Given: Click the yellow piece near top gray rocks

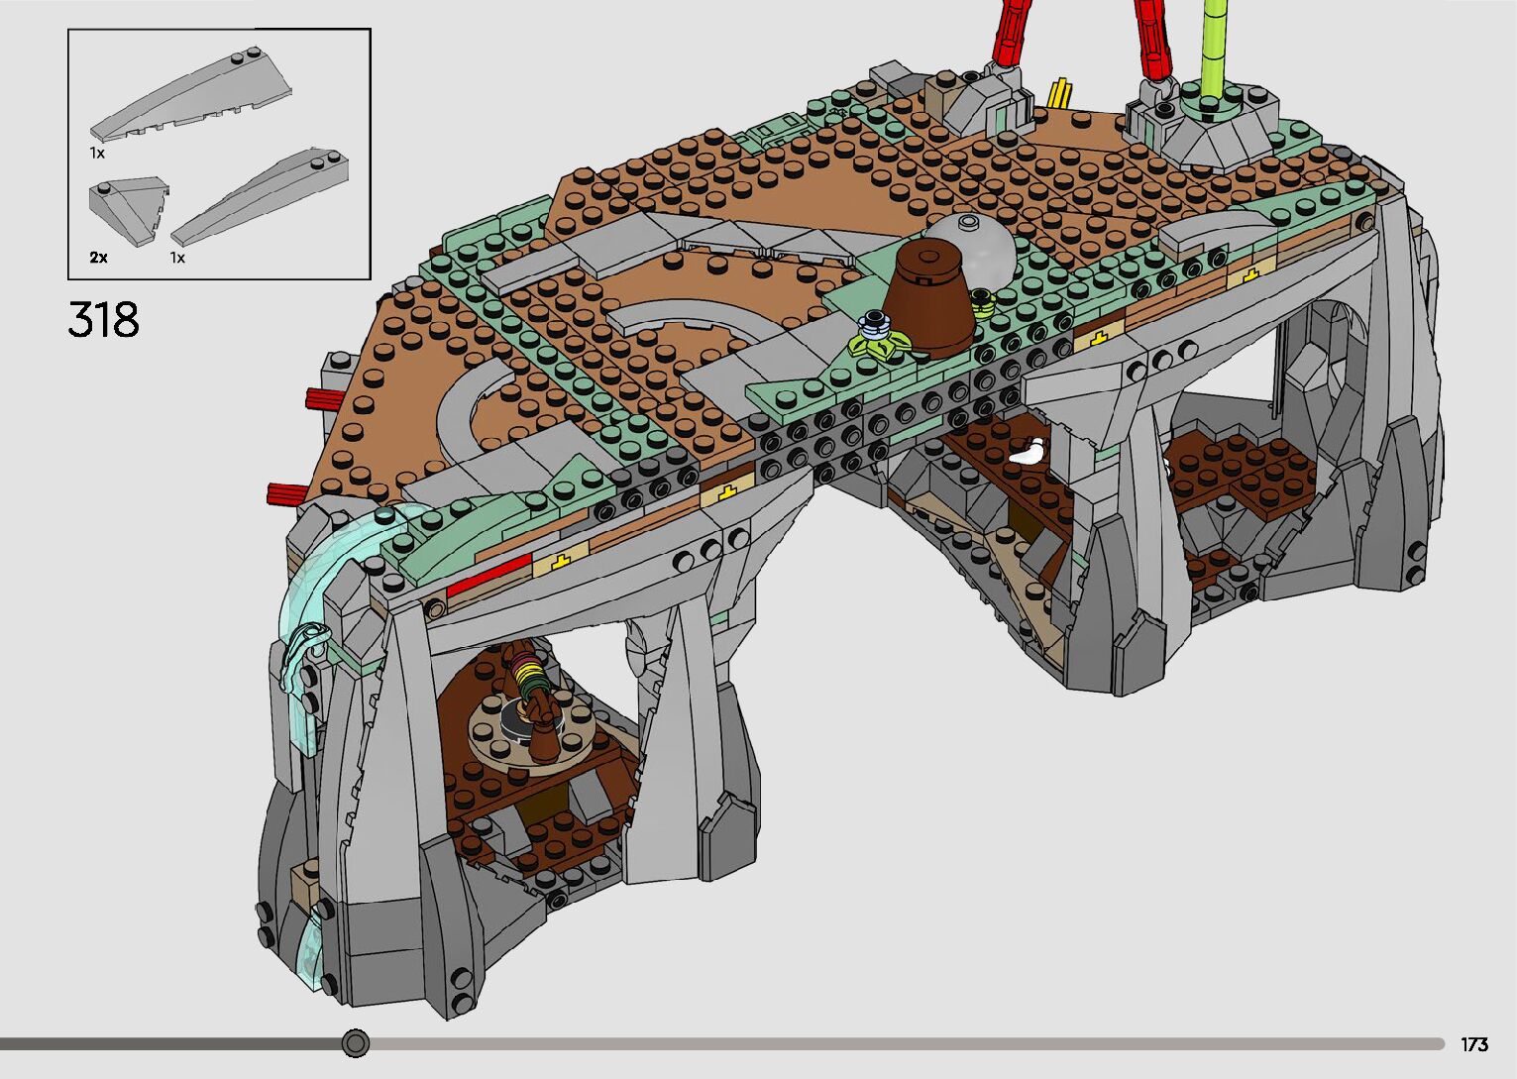Looking at the screenshot, I should tap(1060, 92).
